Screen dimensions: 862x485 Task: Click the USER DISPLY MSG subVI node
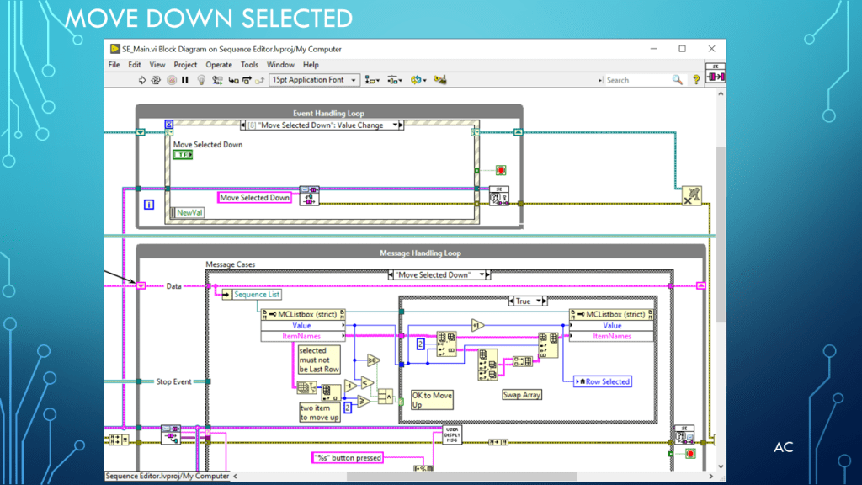[x=454, y=435]
